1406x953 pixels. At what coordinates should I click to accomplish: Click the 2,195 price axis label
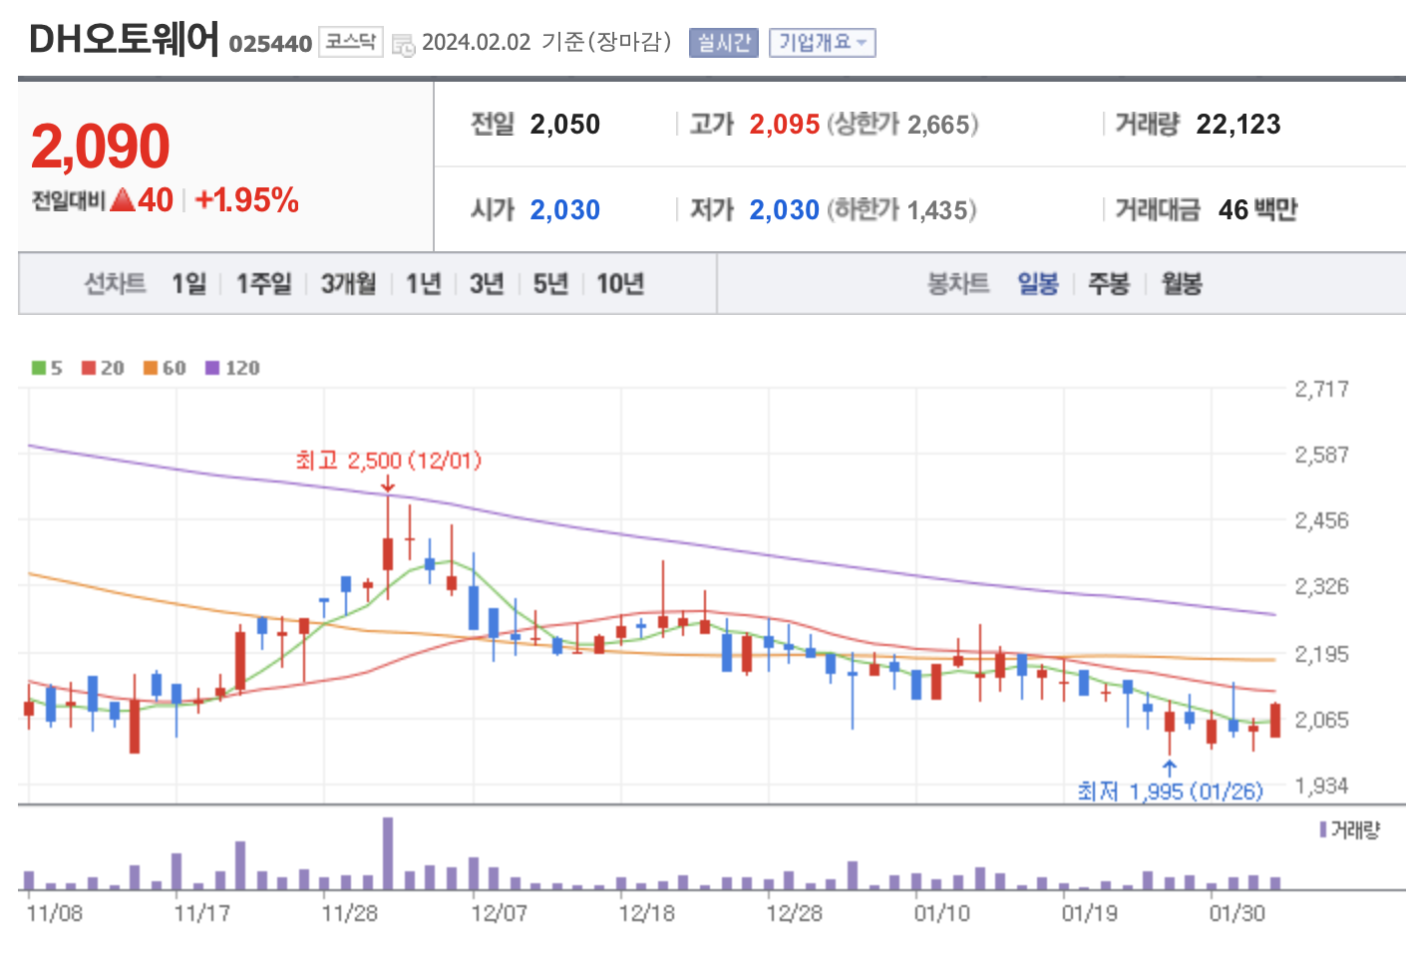(1321, 654)
